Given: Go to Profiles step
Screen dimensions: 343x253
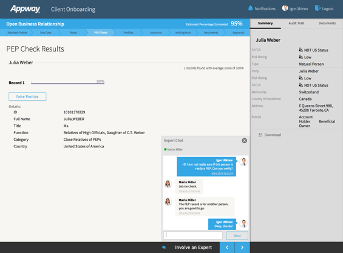Looking at the screenshot, I should click(x=128, y=33).
